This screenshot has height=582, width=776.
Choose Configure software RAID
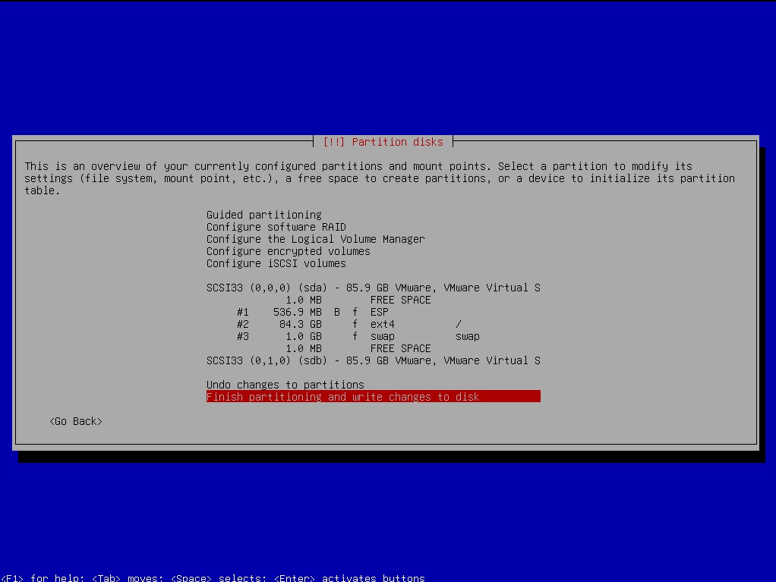point(373,227)
